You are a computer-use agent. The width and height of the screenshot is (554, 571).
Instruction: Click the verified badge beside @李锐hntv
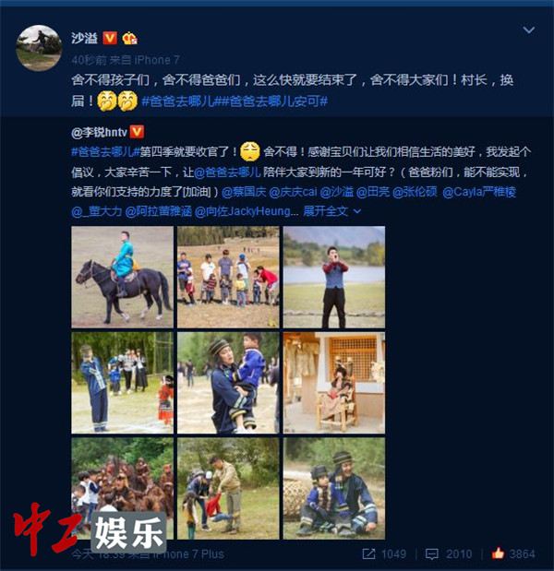point(137,132)
